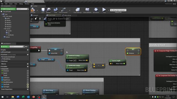Viewport: 177px width, 99px height.
Task: Open Class Defaults from toolbar
Action: click(x=87, y=10)
